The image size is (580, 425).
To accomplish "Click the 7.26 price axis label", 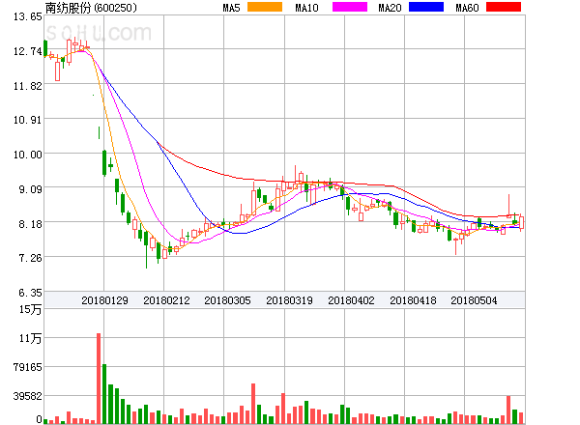I will (30, 258).
